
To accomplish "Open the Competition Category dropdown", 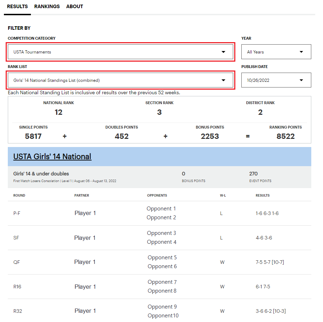I will (120, 52).
